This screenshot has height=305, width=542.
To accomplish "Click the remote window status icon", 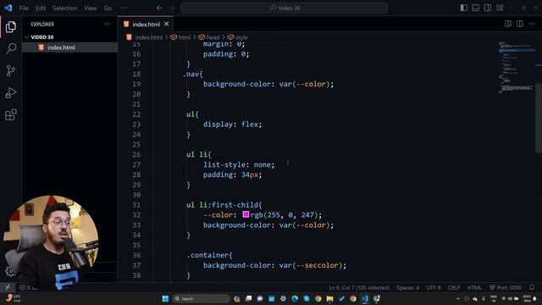I will click(8, 288).
